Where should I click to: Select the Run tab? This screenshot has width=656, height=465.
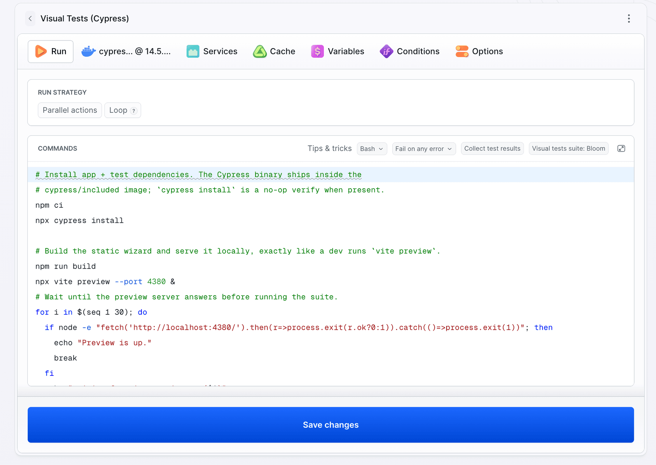(51, 51)
